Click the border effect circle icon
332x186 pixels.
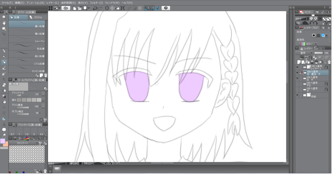point(314,36)
